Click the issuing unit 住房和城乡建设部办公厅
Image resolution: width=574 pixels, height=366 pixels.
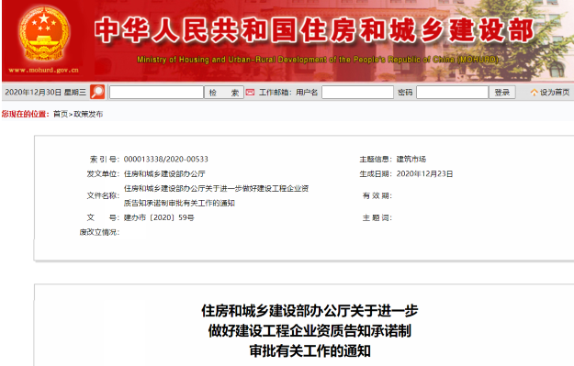[x=164, y=173]
